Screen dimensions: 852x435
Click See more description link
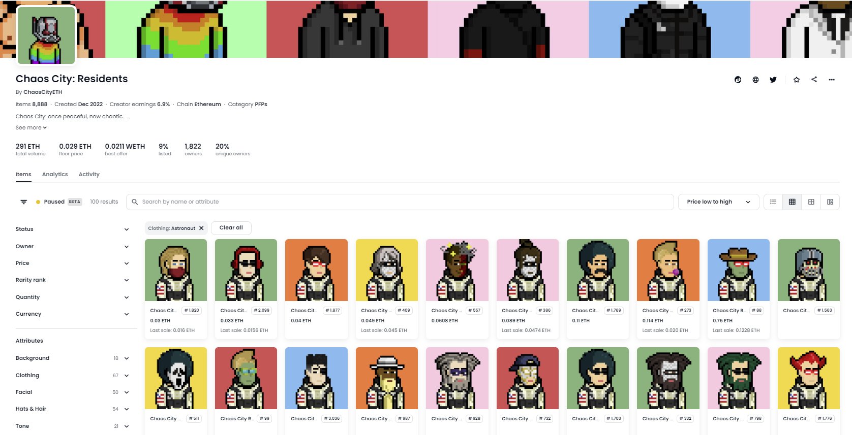coord(31,128)
